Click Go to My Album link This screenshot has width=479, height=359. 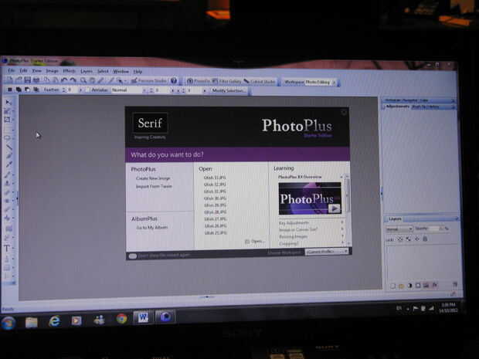[x=152, y=228]
